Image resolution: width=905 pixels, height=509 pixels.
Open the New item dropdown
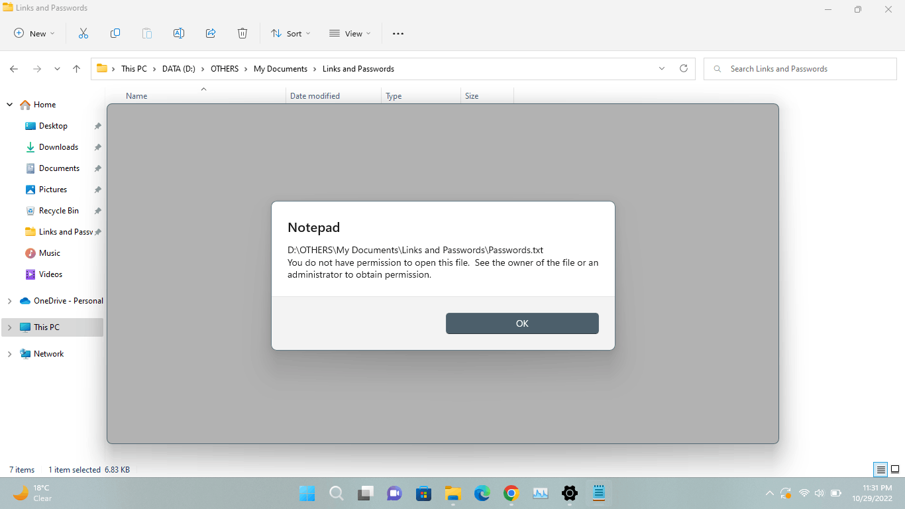point(34,33)
